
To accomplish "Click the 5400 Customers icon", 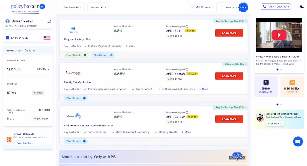I will (x=266, y=82).
